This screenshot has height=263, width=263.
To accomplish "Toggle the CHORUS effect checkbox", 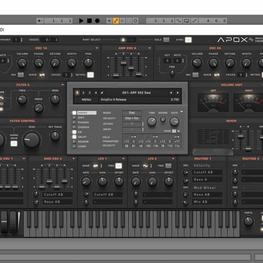I will coord(74,127).
